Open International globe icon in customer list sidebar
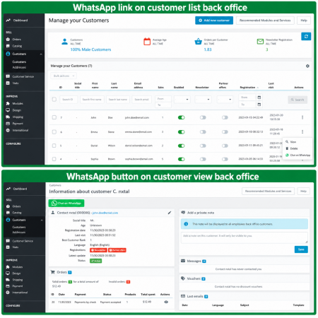 click(8, 130)
